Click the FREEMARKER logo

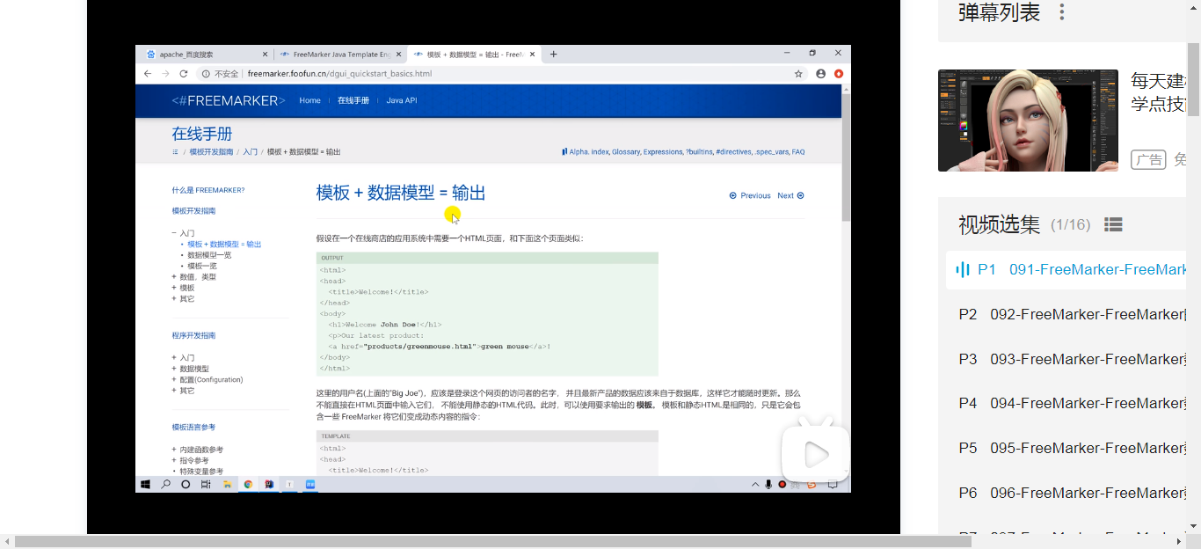click(229, 100)
